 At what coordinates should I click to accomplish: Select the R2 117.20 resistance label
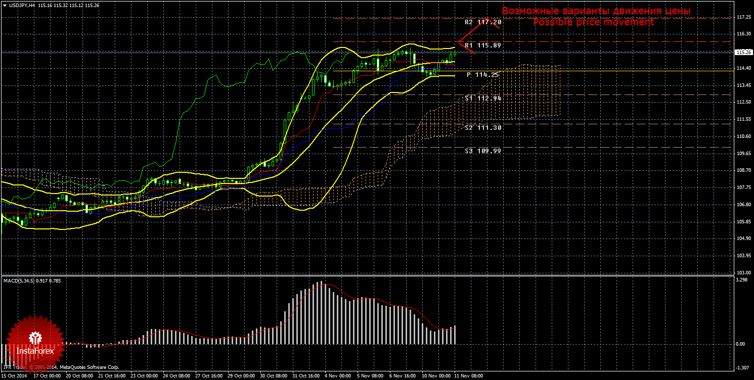click(483, 22)
